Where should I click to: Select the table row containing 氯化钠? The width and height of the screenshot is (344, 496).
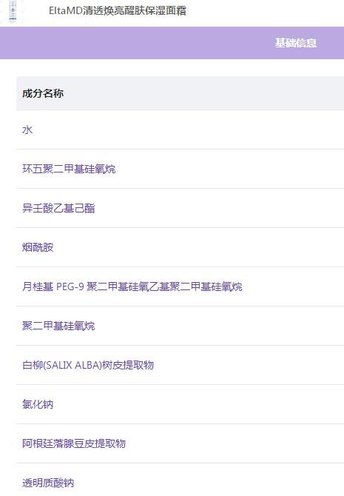click(x=181, y=404)
